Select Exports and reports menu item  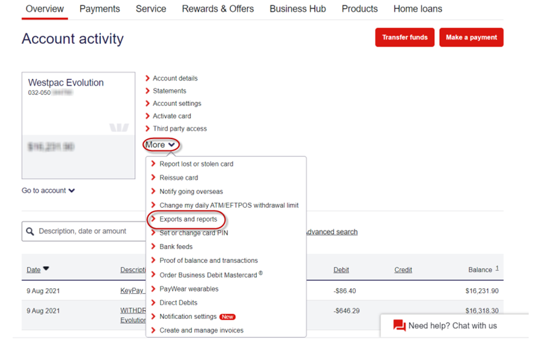click(x=188, y=219)
